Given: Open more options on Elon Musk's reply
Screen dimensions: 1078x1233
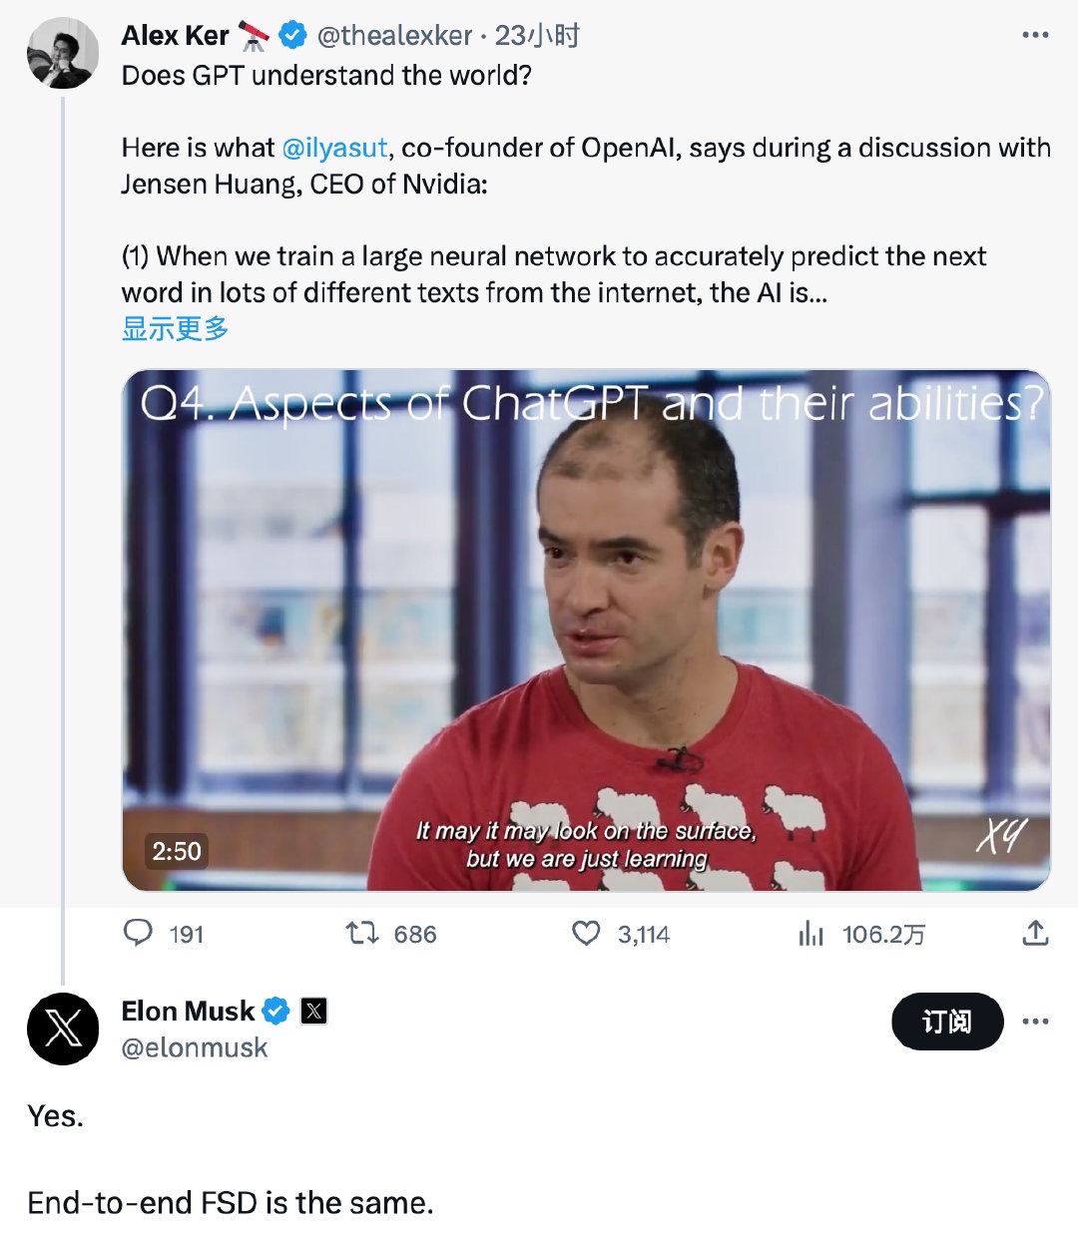Looking at the screenshot, I should [1035, 1021].
